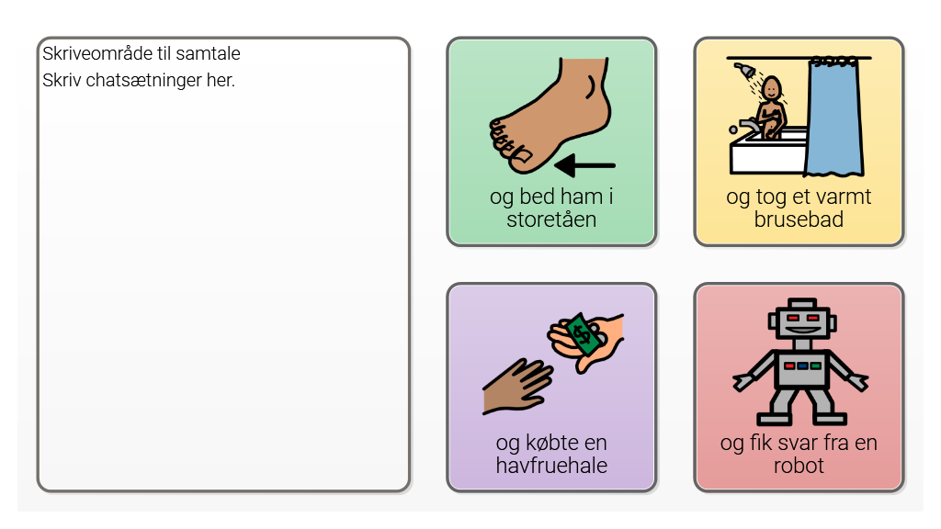This screenshot has height=529, width=941.
Task: Choose the yellow brusebad cell
Action: 799,141
